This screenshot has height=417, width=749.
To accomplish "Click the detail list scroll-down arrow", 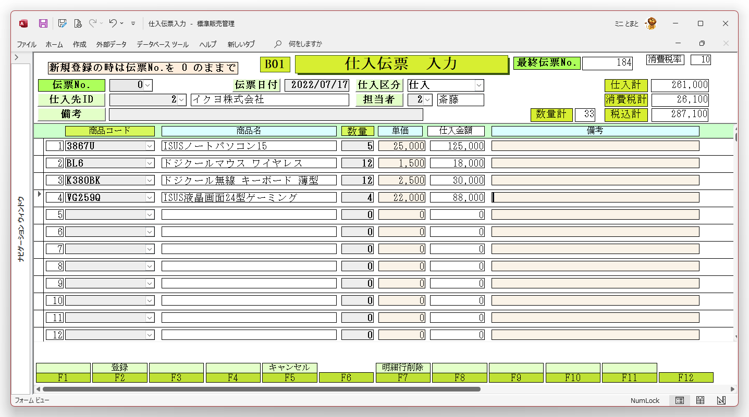I will point(736,337).
